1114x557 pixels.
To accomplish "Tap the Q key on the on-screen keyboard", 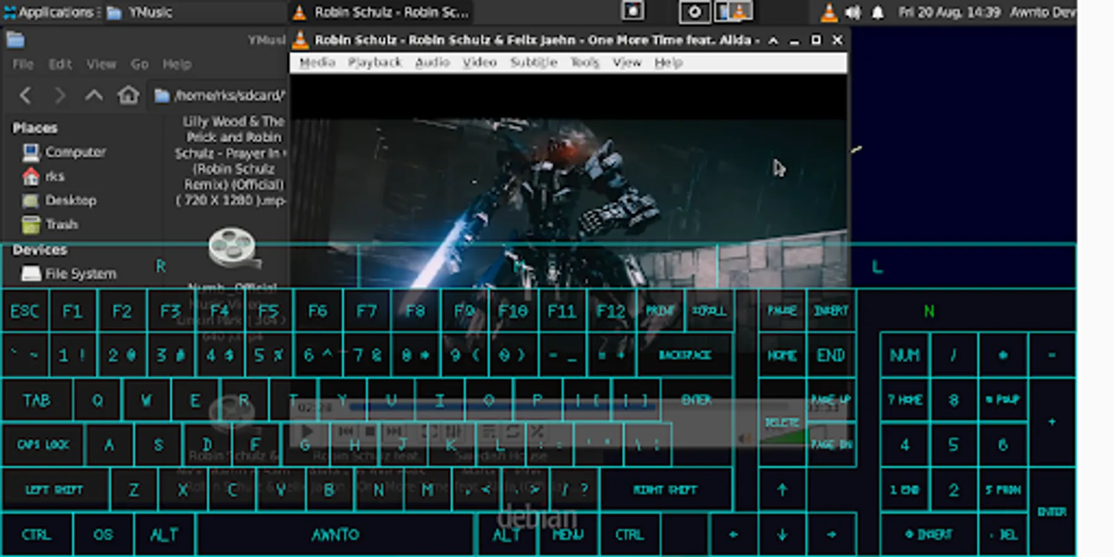I will (x=98, y=400).
